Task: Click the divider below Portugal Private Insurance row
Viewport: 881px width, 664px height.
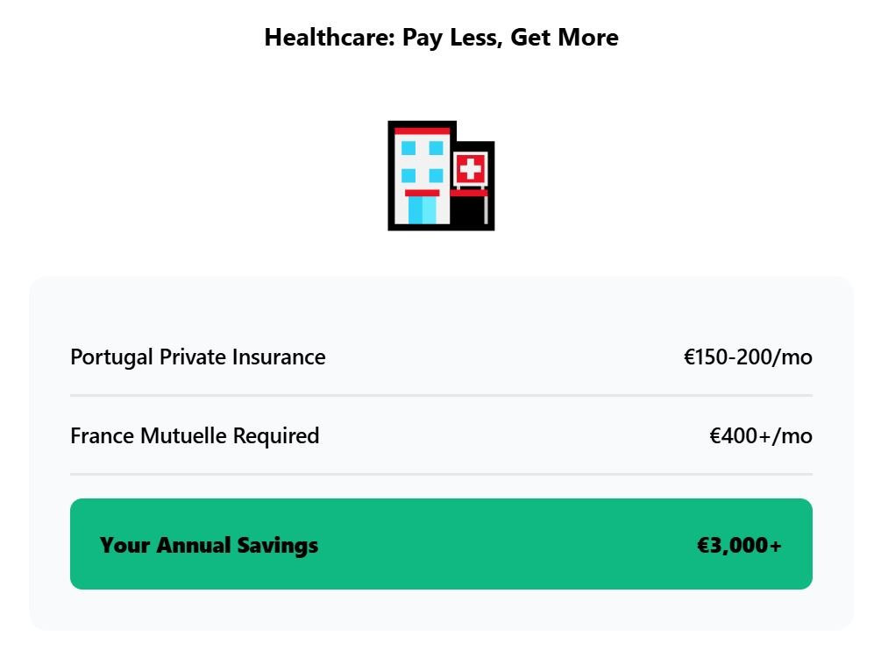Action: 441,396
